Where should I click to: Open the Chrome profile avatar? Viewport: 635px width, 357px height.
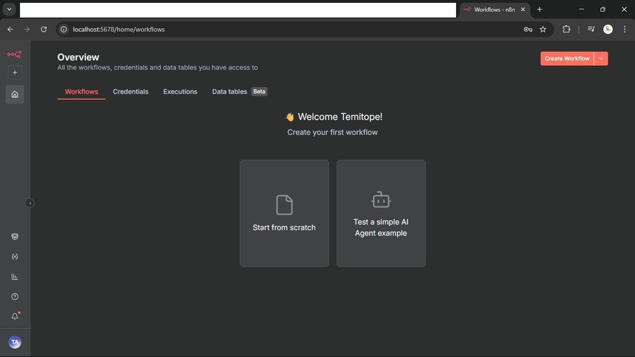pos(608,29)
